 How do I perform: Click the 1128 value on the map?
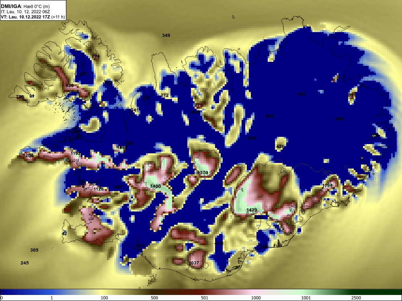[x=98, y=189]
